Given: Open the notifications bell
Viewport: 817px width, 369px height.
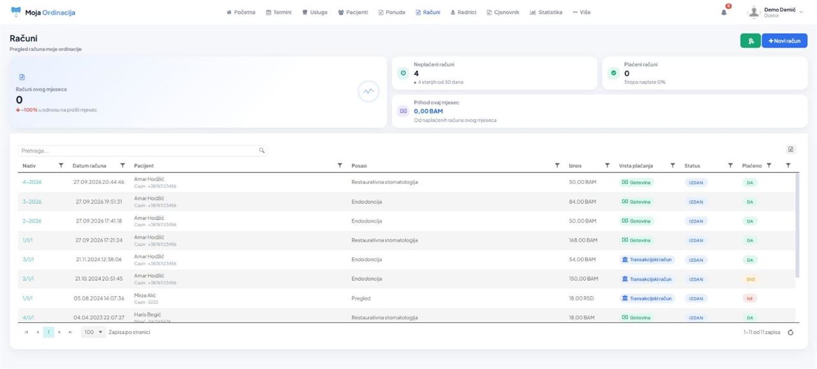Looking at the screenshot, I should (x=724, y=12).
